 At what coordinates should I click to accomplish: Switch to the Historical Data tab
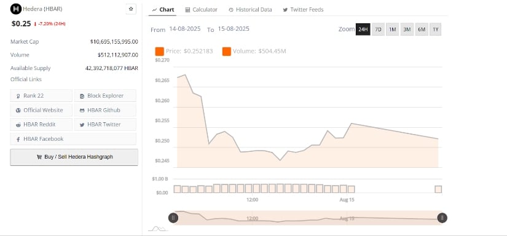[x=250, y=10]
